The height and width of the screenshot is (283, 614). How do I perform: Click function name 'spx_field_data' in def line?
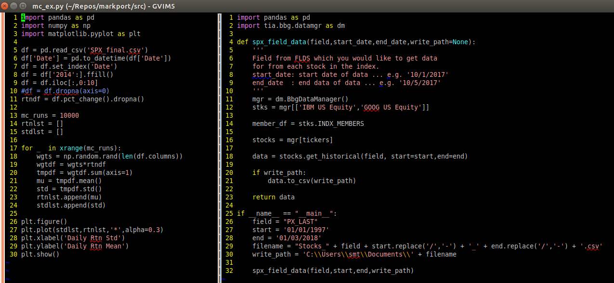click(279, 42)
